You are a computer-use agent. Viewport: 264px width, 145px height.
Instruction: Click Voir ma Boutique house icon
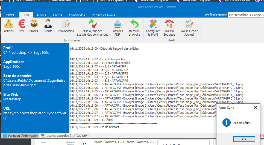(169, 24)
